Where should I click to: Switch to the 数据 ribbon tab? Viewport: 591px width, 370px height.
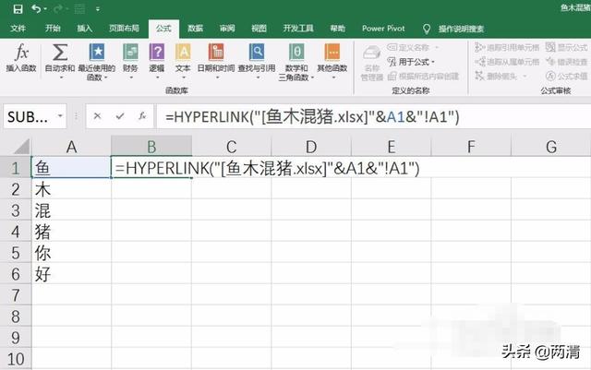(195, 29)
